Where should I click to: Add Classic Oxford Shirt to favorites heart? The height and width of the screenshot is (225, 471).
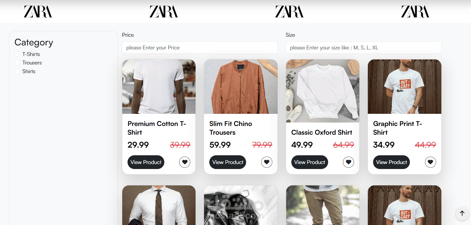coord(348,162)
